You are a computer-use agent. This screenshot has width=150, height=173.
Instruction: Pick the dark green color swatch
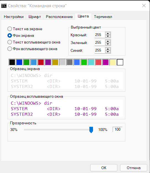[27, 62]
